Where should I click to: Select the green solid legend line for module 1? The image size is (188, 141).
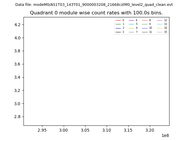118,24
